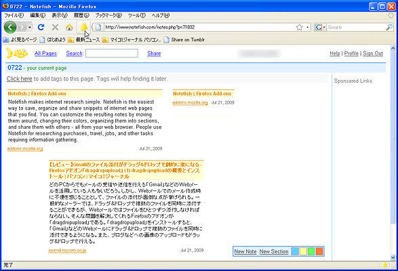Viewport: 398px width, 271px height.
Task: Click the first Notefish :: Firefox Add-ons note title
Action: point(37,93)
